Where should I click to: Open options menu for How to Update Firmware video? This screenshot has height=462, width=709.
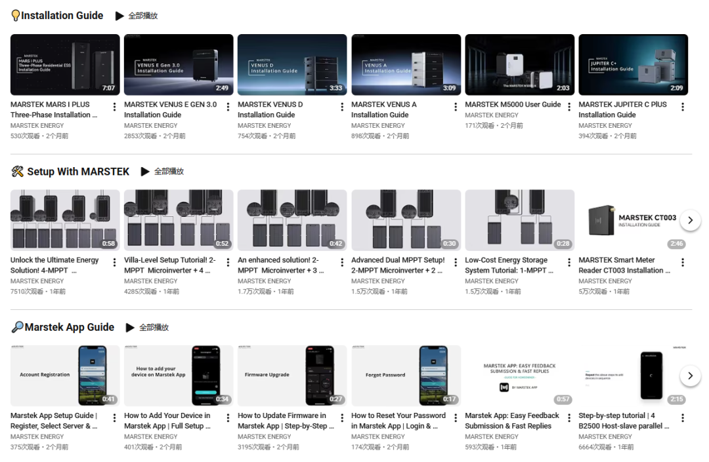[342, 418]
